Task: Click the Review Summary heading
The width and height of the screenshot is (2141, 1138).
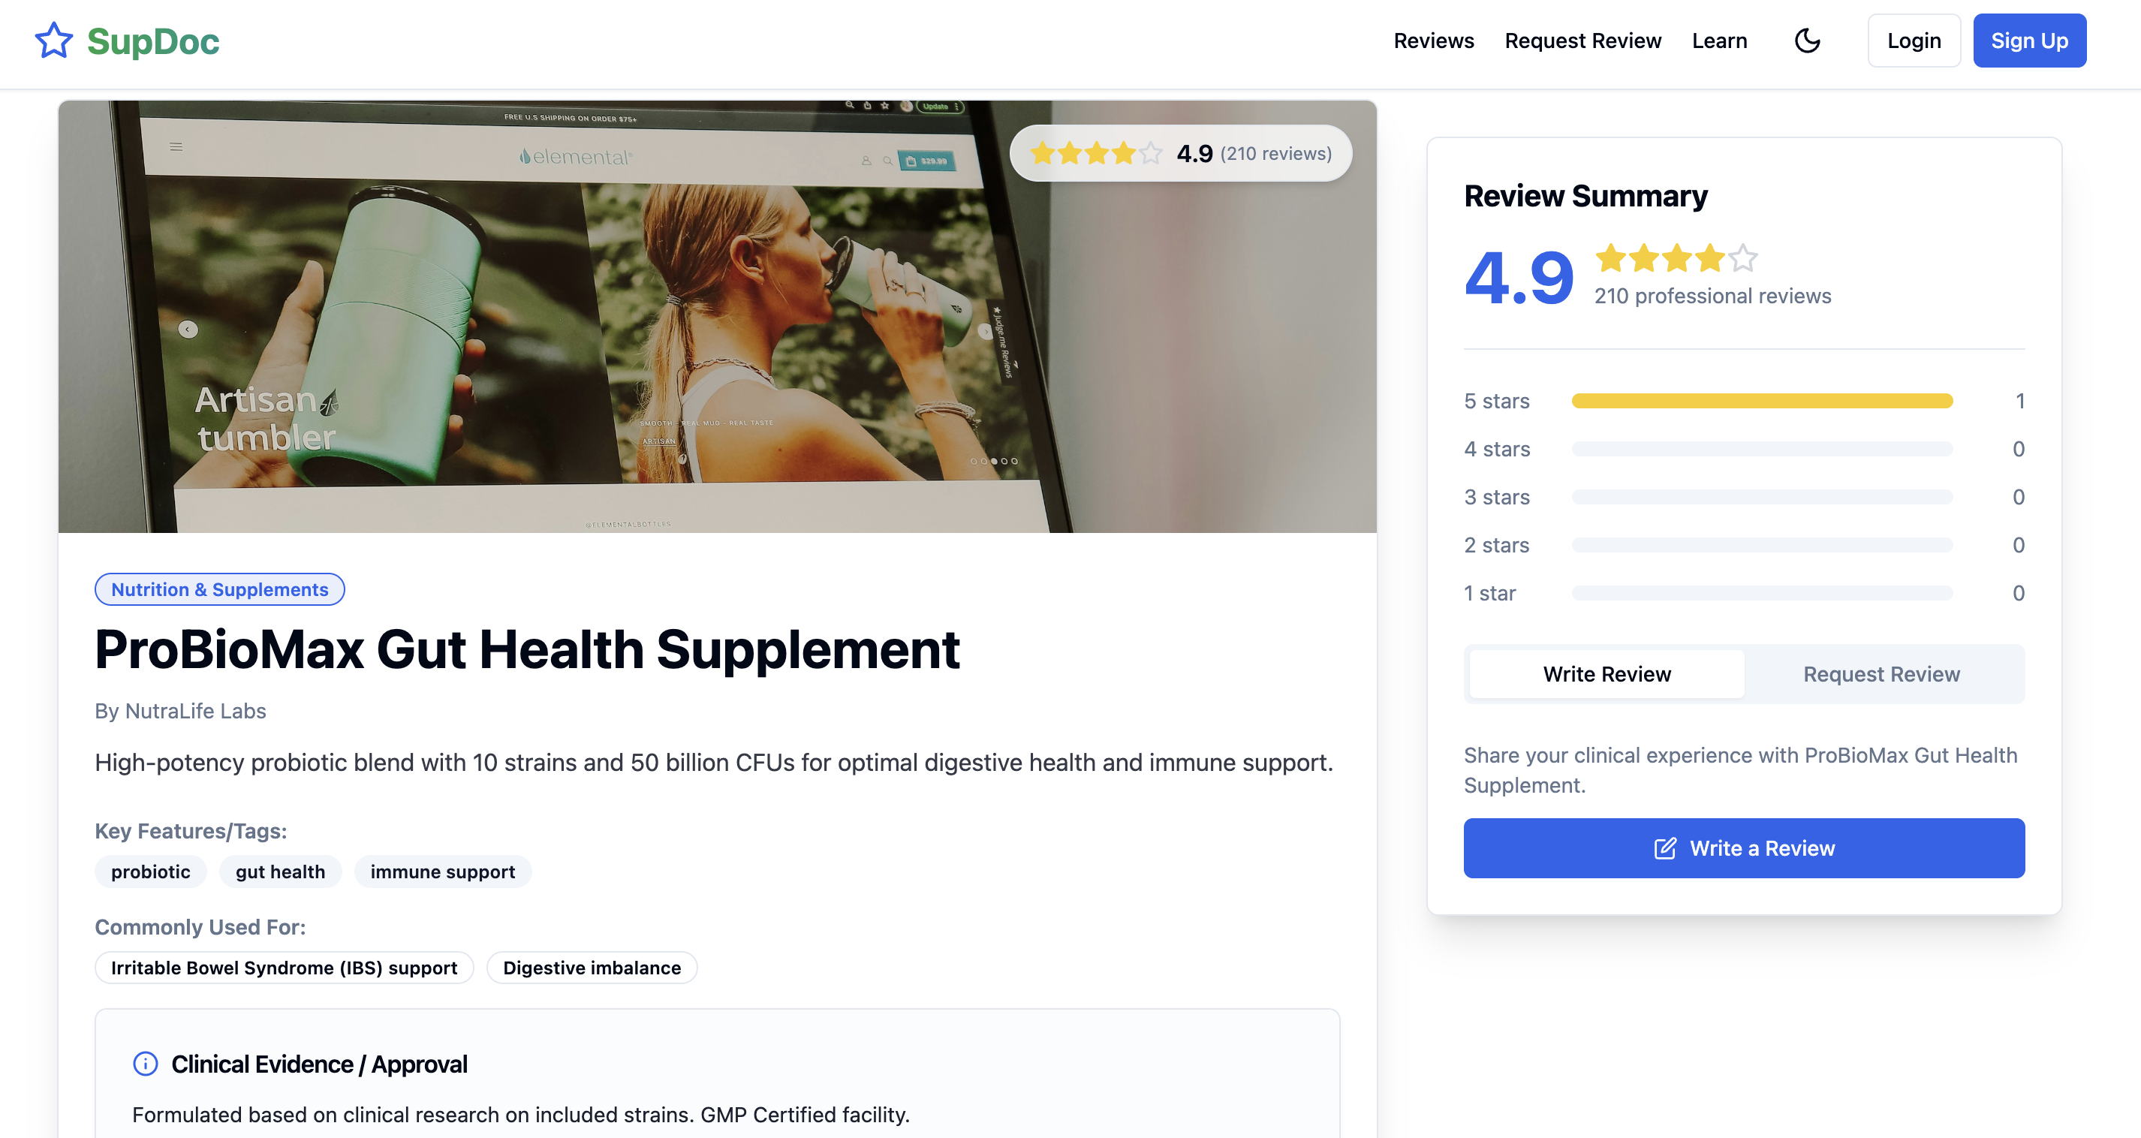Action: tap(1585, 196)
